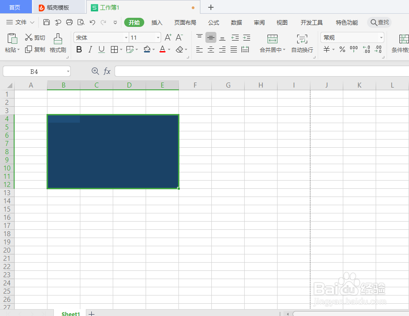Increase indent of cell text
The width and height of the screenshot is (409, 316).
point(246,38)
